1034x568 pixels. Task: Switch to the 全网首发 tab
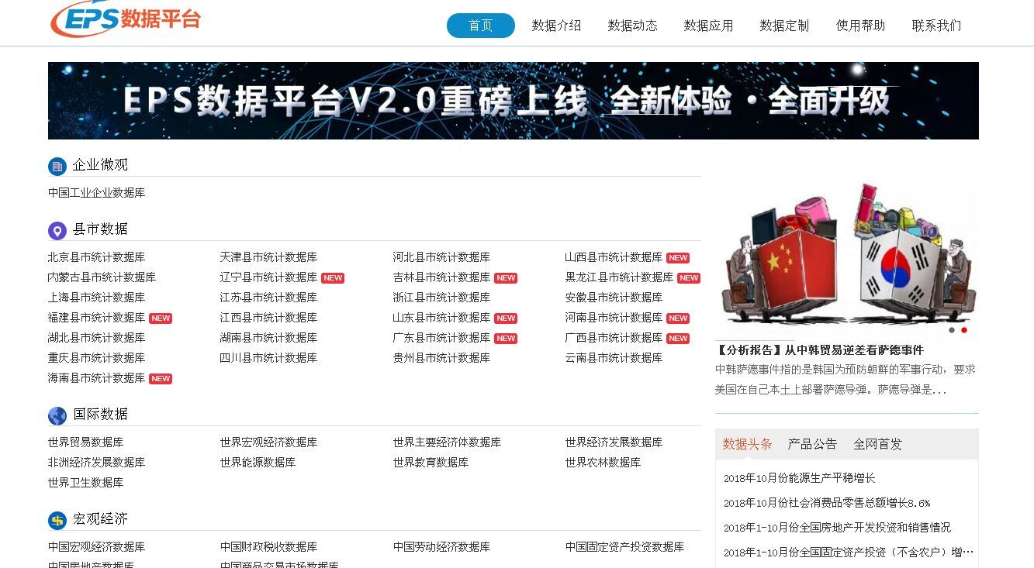877,444
